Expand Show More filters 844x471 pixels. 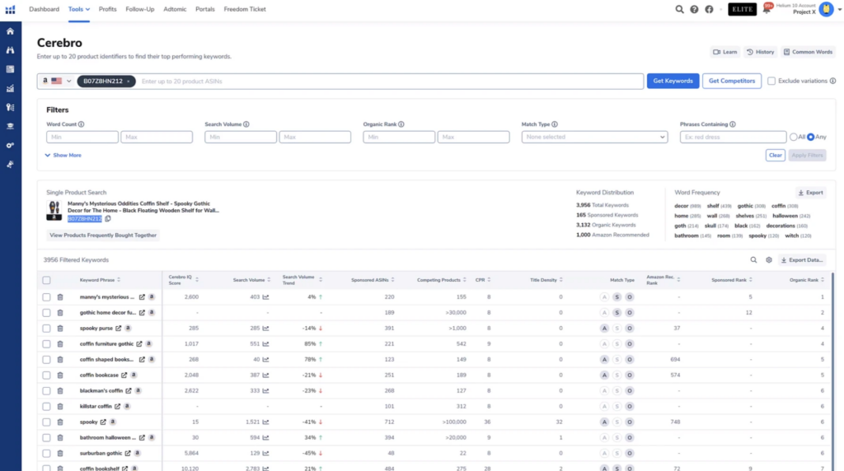(x=63, y=156)
